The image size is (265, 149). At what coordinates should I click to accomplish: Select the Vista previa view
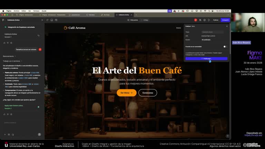pyautogui.click(x=132, y=20)
